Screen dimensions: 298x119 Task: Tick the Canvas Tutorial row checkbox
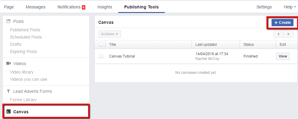(101, 56)
